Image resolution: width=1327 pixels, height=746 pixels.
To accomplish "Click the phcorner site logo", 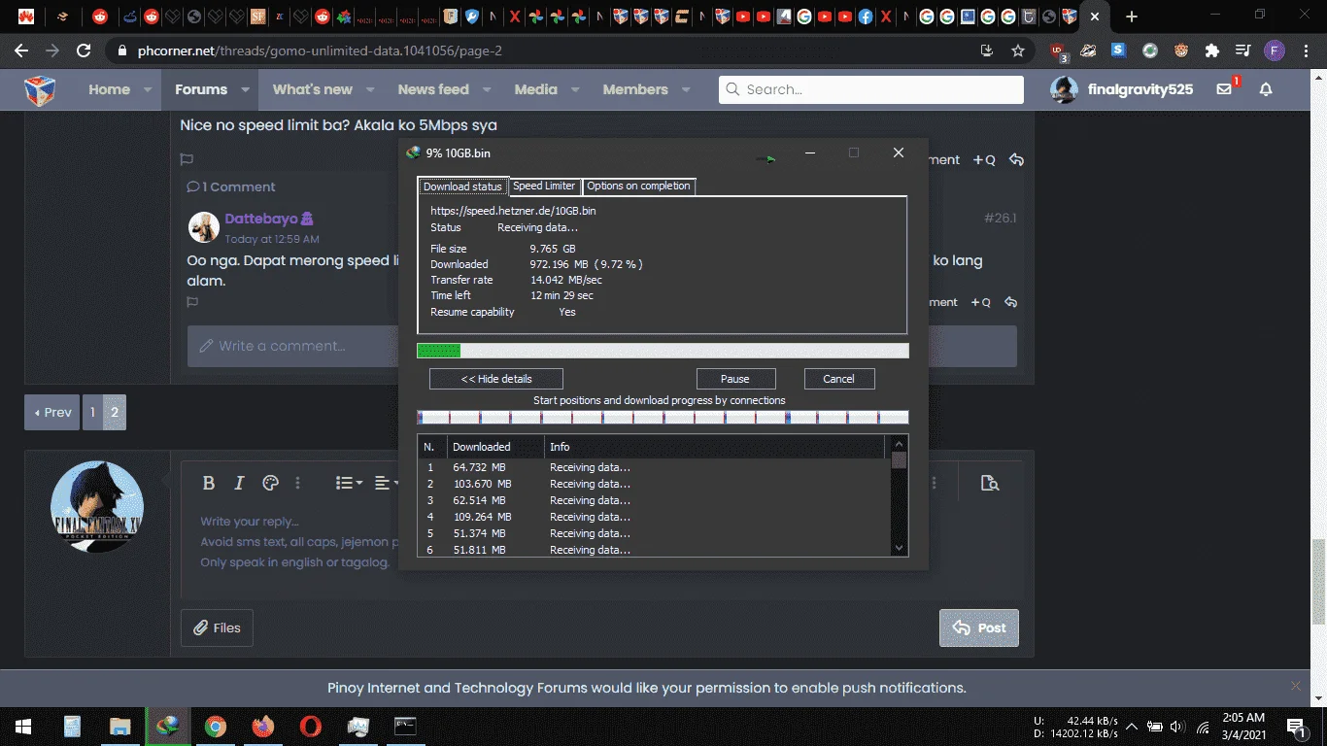I will click(40, 89).
